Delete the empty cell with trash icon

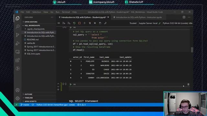point(188,84)
